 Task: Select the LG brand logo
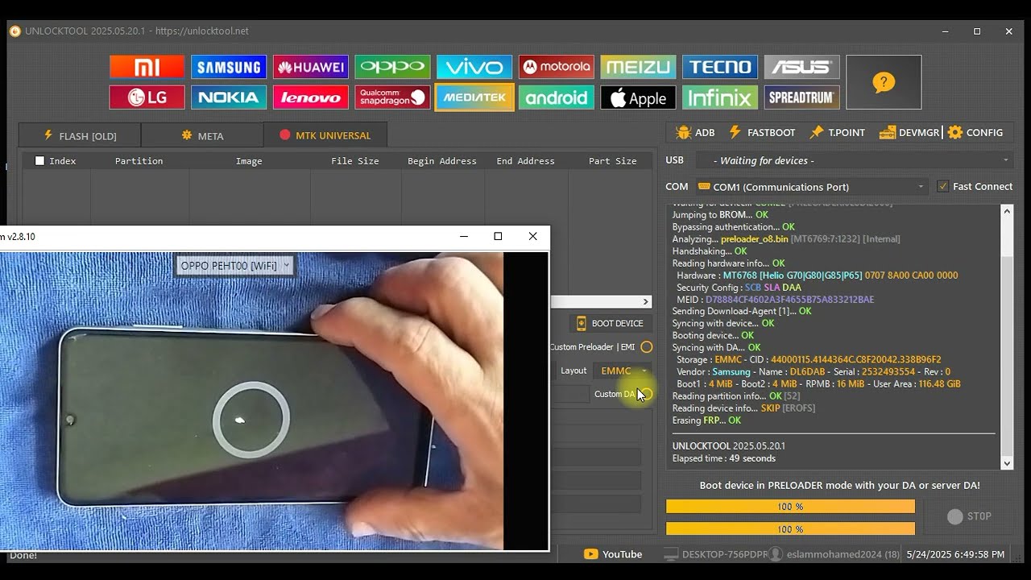147,97
